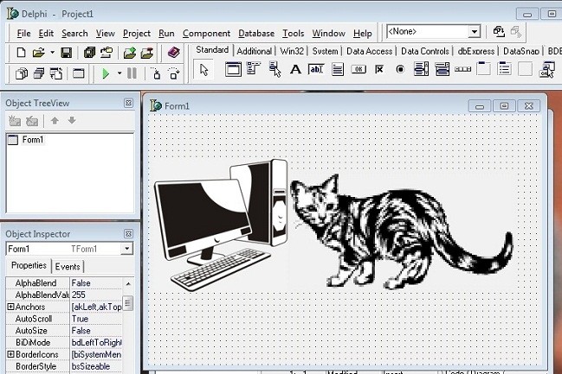The height and width of the screenshot is (374, 562).
Task: Close the Object TreeView panel
Action: [128, 103]
